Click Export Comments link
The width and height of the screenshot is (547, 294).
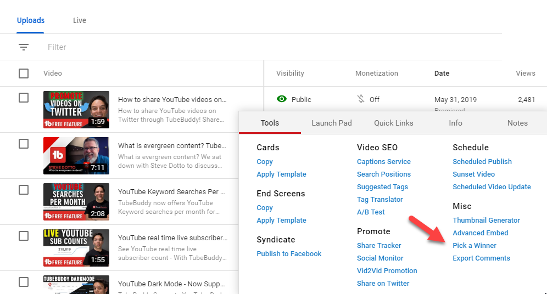click(481, 258)
